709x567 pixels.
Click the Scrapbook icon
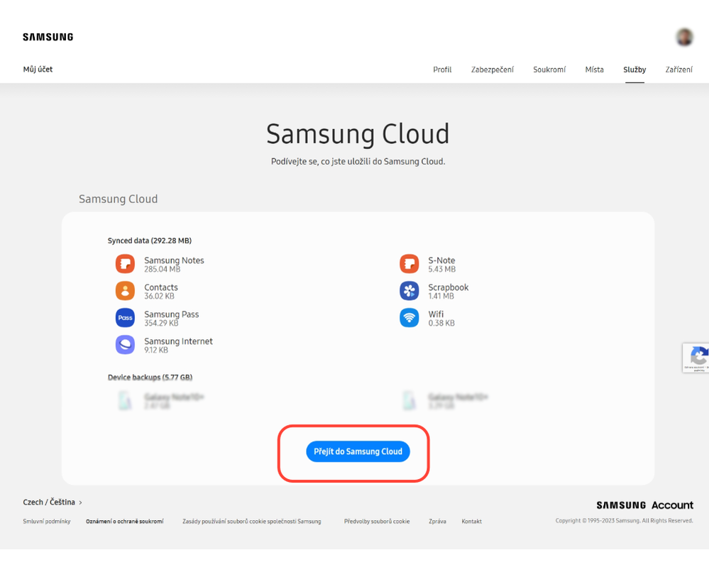pyautogui.click(x=410, y=291)
